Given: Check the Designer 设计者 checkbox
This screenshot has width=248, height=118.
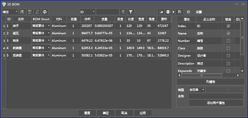Looking at the screenshot, I should coord(228,55).
